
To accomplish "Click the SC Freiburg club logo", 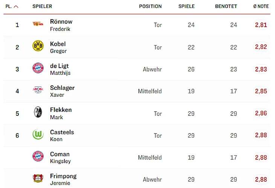I will point(38,112).
